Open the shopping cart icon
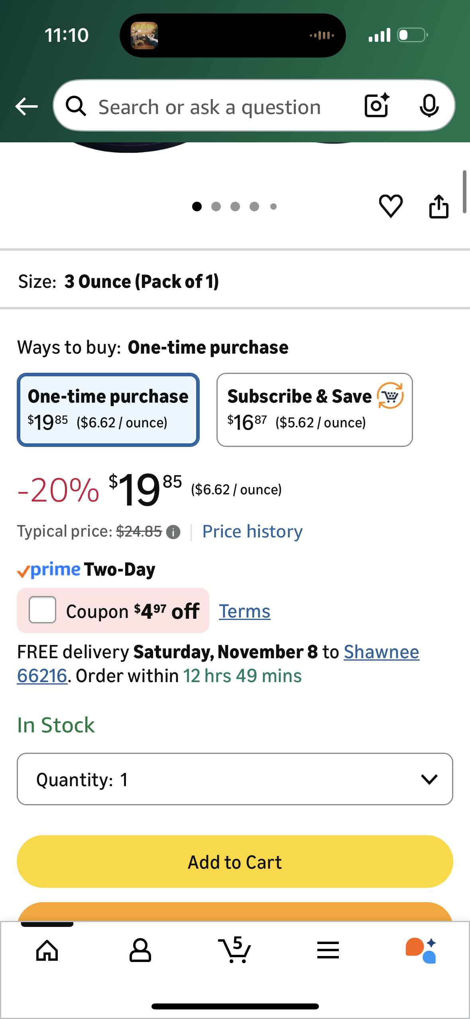 [x=235, y=950]
